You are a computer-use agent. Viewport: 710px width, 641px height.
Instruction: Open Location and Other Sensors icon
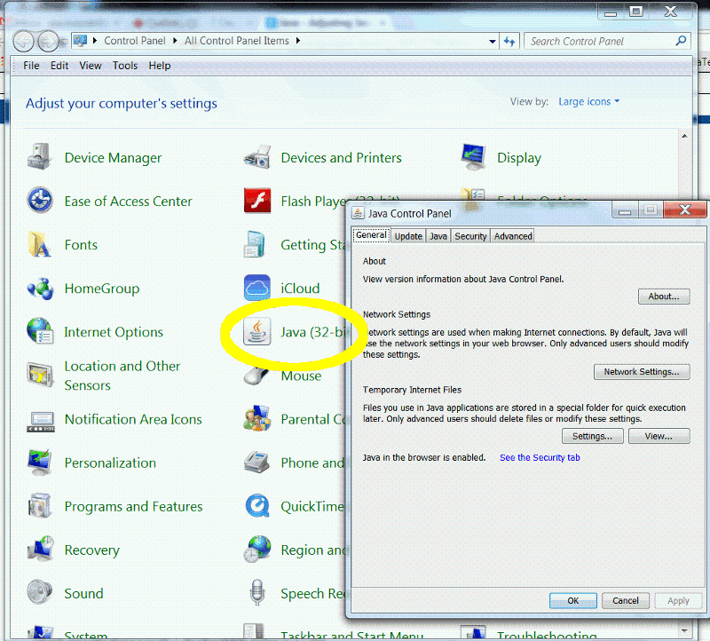40,375
